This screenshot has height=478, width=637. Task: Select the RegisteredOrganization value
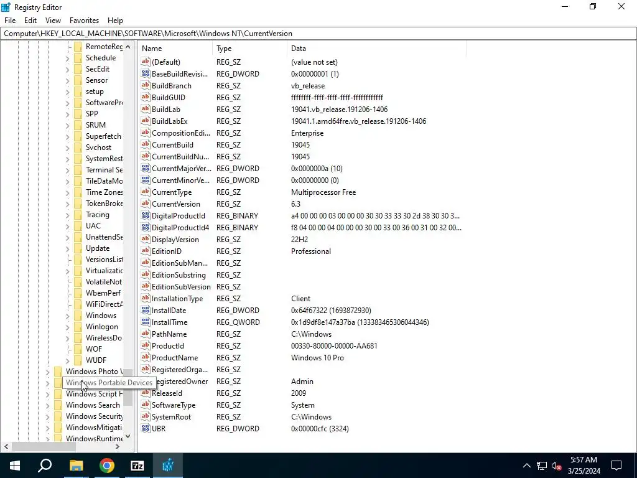pos(180,370)
